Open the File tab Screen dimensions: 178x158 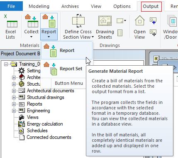11,6
